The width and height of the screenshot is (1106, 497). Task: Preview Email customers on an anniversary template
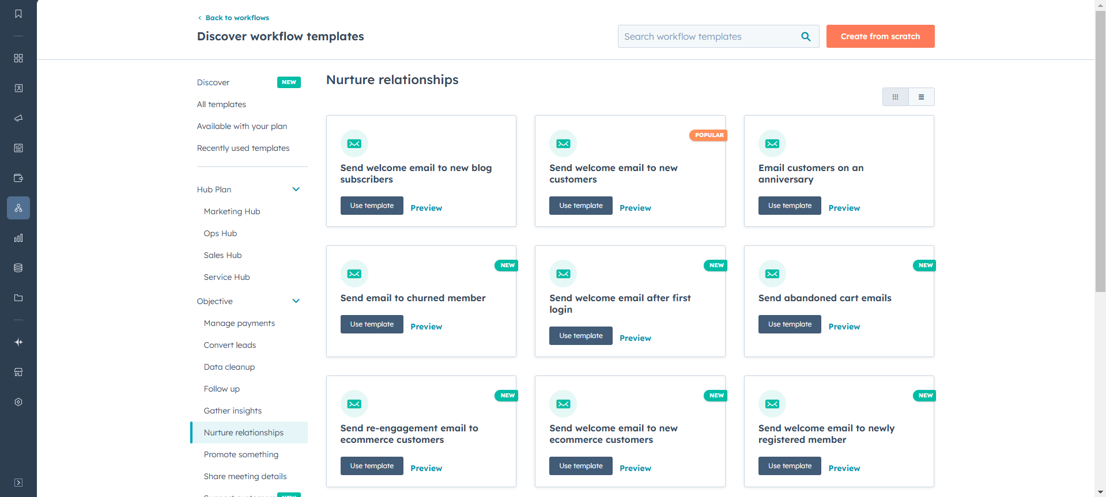[x=844, y=208]
